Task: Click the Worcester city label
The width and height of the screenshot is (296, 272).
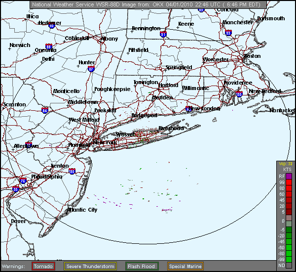Action: click(x=216, y=59)
